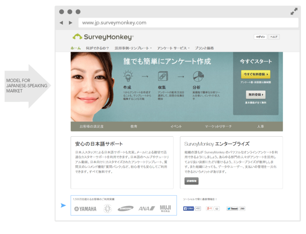Click the circular emblem logo beside YAMAHA
Viewport: 306px width, 234px height.
[107, 209]
